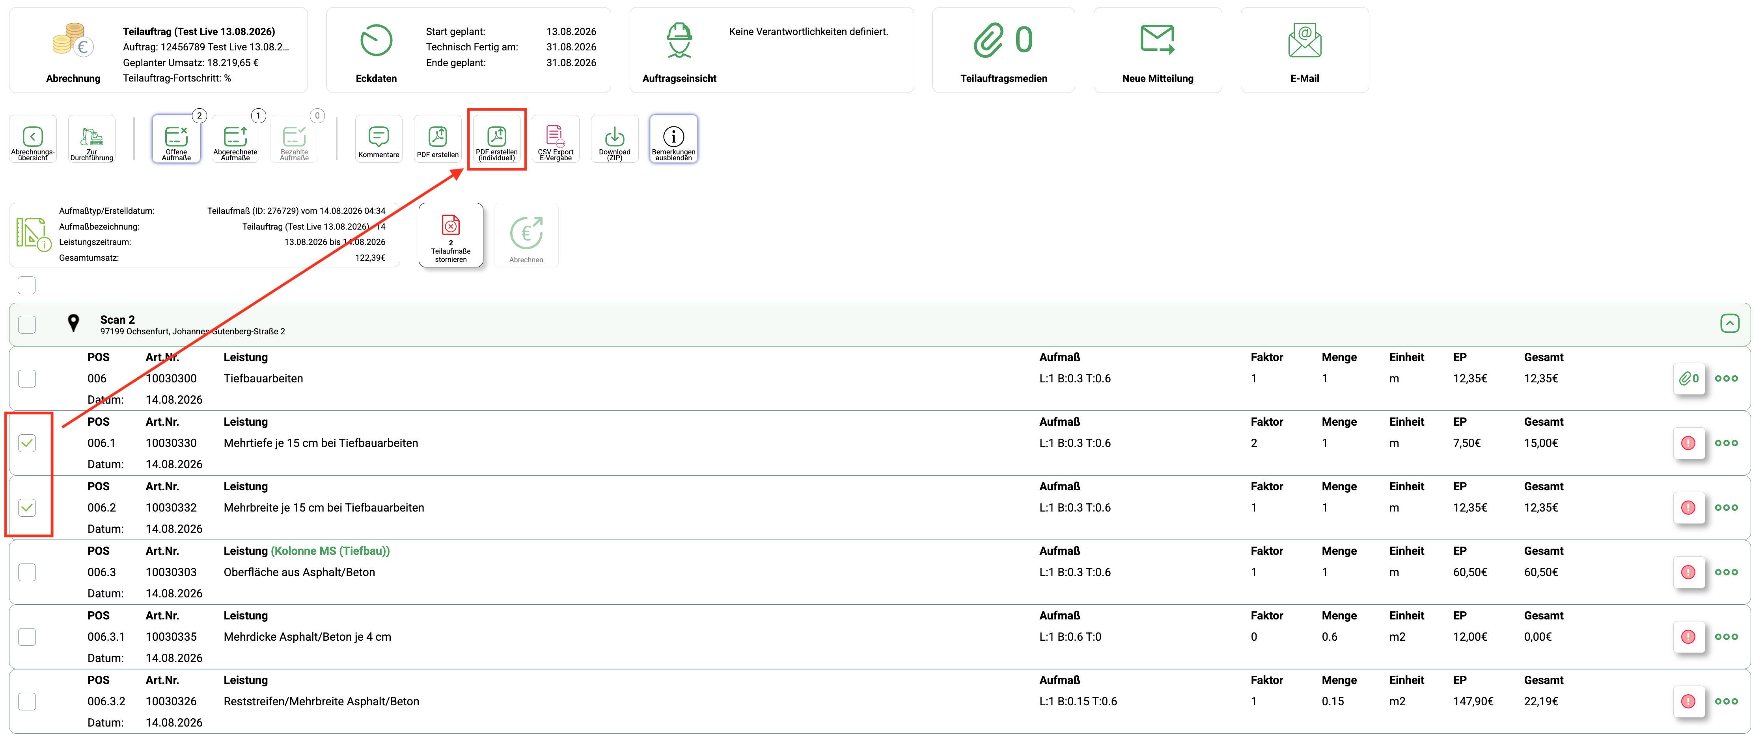Check position 006.3.2 Reststreifen checkbox
This screenshot has height=749, width=1764.
point(27,702)
